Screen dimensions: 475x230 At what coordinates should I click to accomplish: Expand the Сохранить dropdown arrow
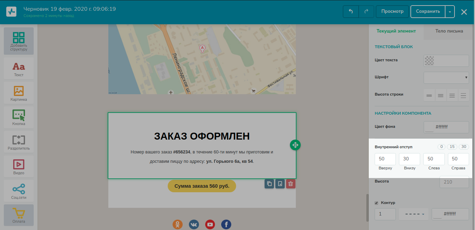click(x=450, y=11)
